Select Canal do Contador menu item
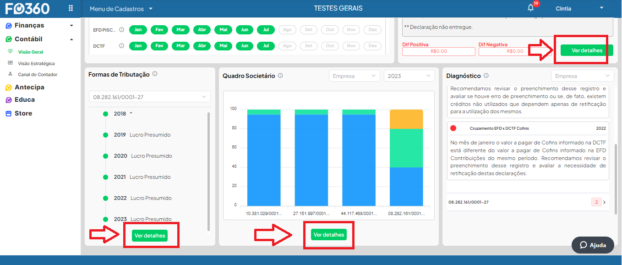 coord(38,74)
